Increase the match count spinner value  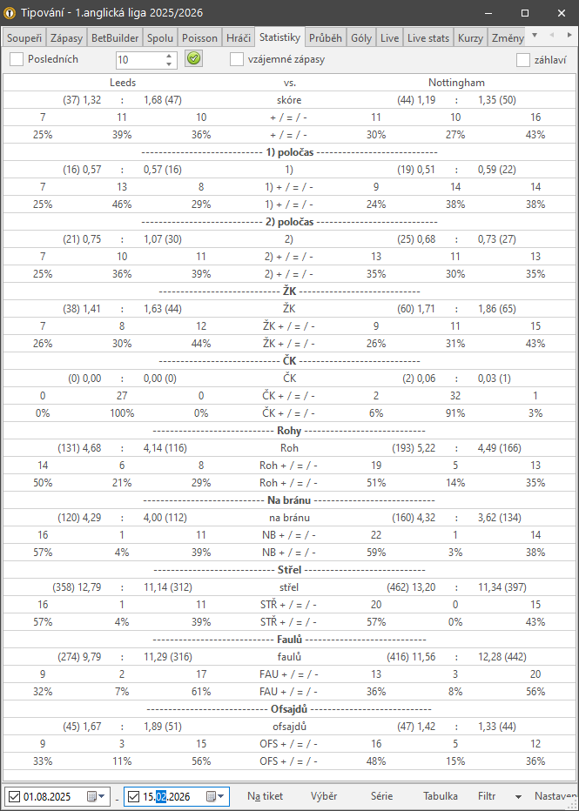click(x=169, y=56)
